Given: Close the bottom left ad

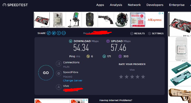Looking at the screenshot, I should pos(87,100).
